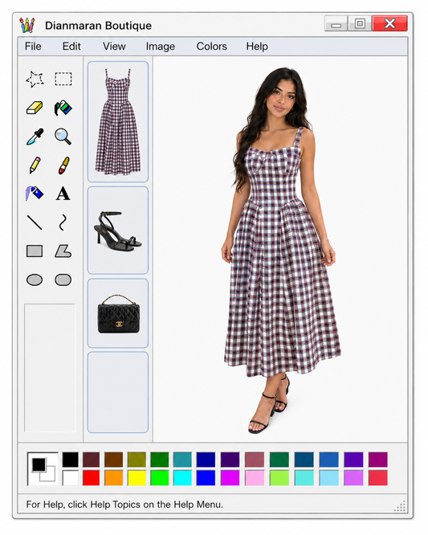428x535 pixels.
Task: Minimize the Dianmaran Boutique window
Action: (x=336, y=24)
